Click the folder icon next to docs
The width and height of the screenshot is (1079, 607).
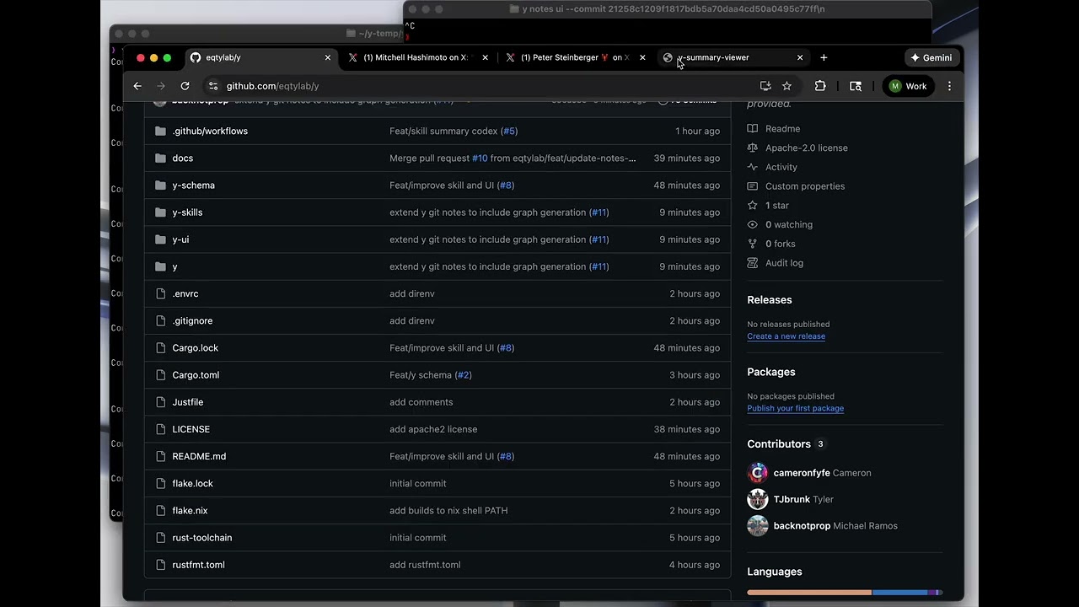[160, 158]
